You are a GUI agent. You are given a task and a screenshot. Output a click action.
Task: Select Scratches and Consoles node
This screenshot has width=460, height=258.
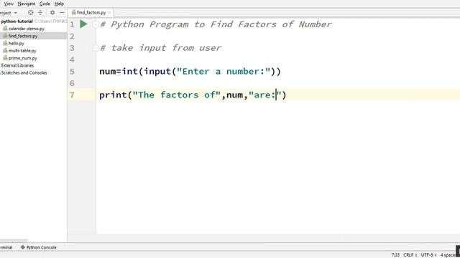[24, 72]
